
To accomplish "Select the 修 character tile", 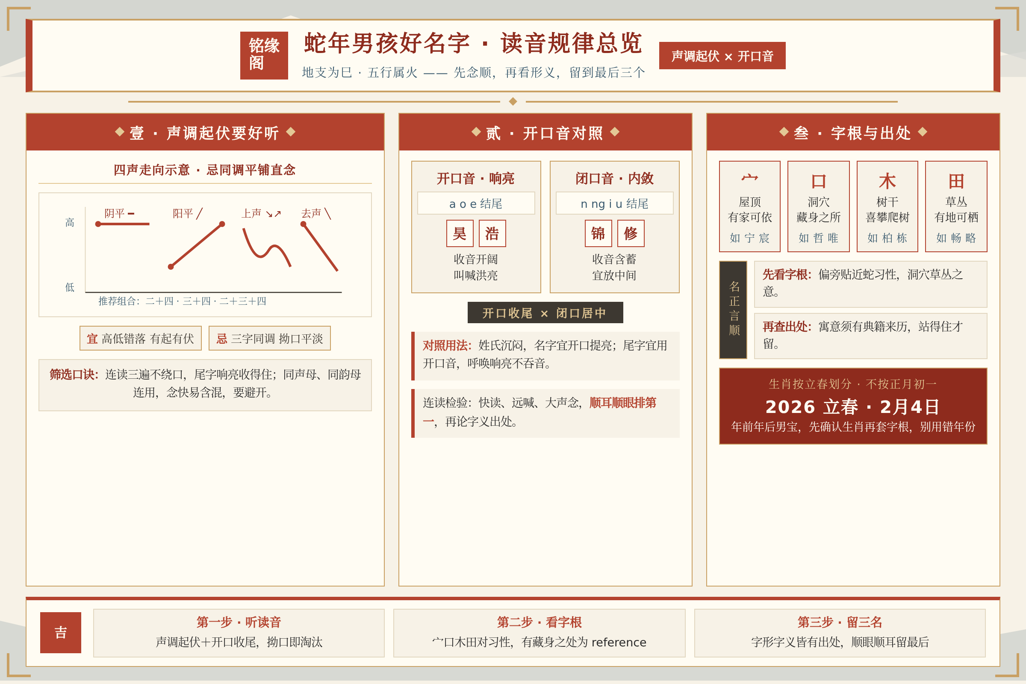I will (x=631, y=233).
